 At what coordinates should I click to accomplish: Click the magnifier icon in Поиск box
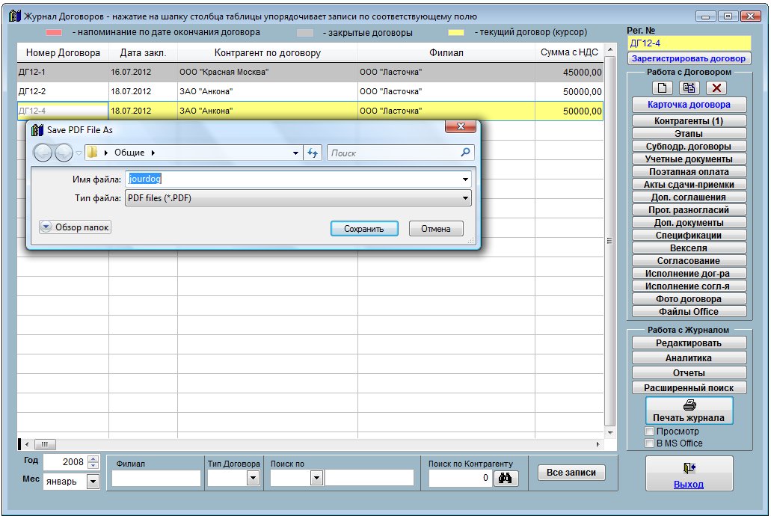466,153
